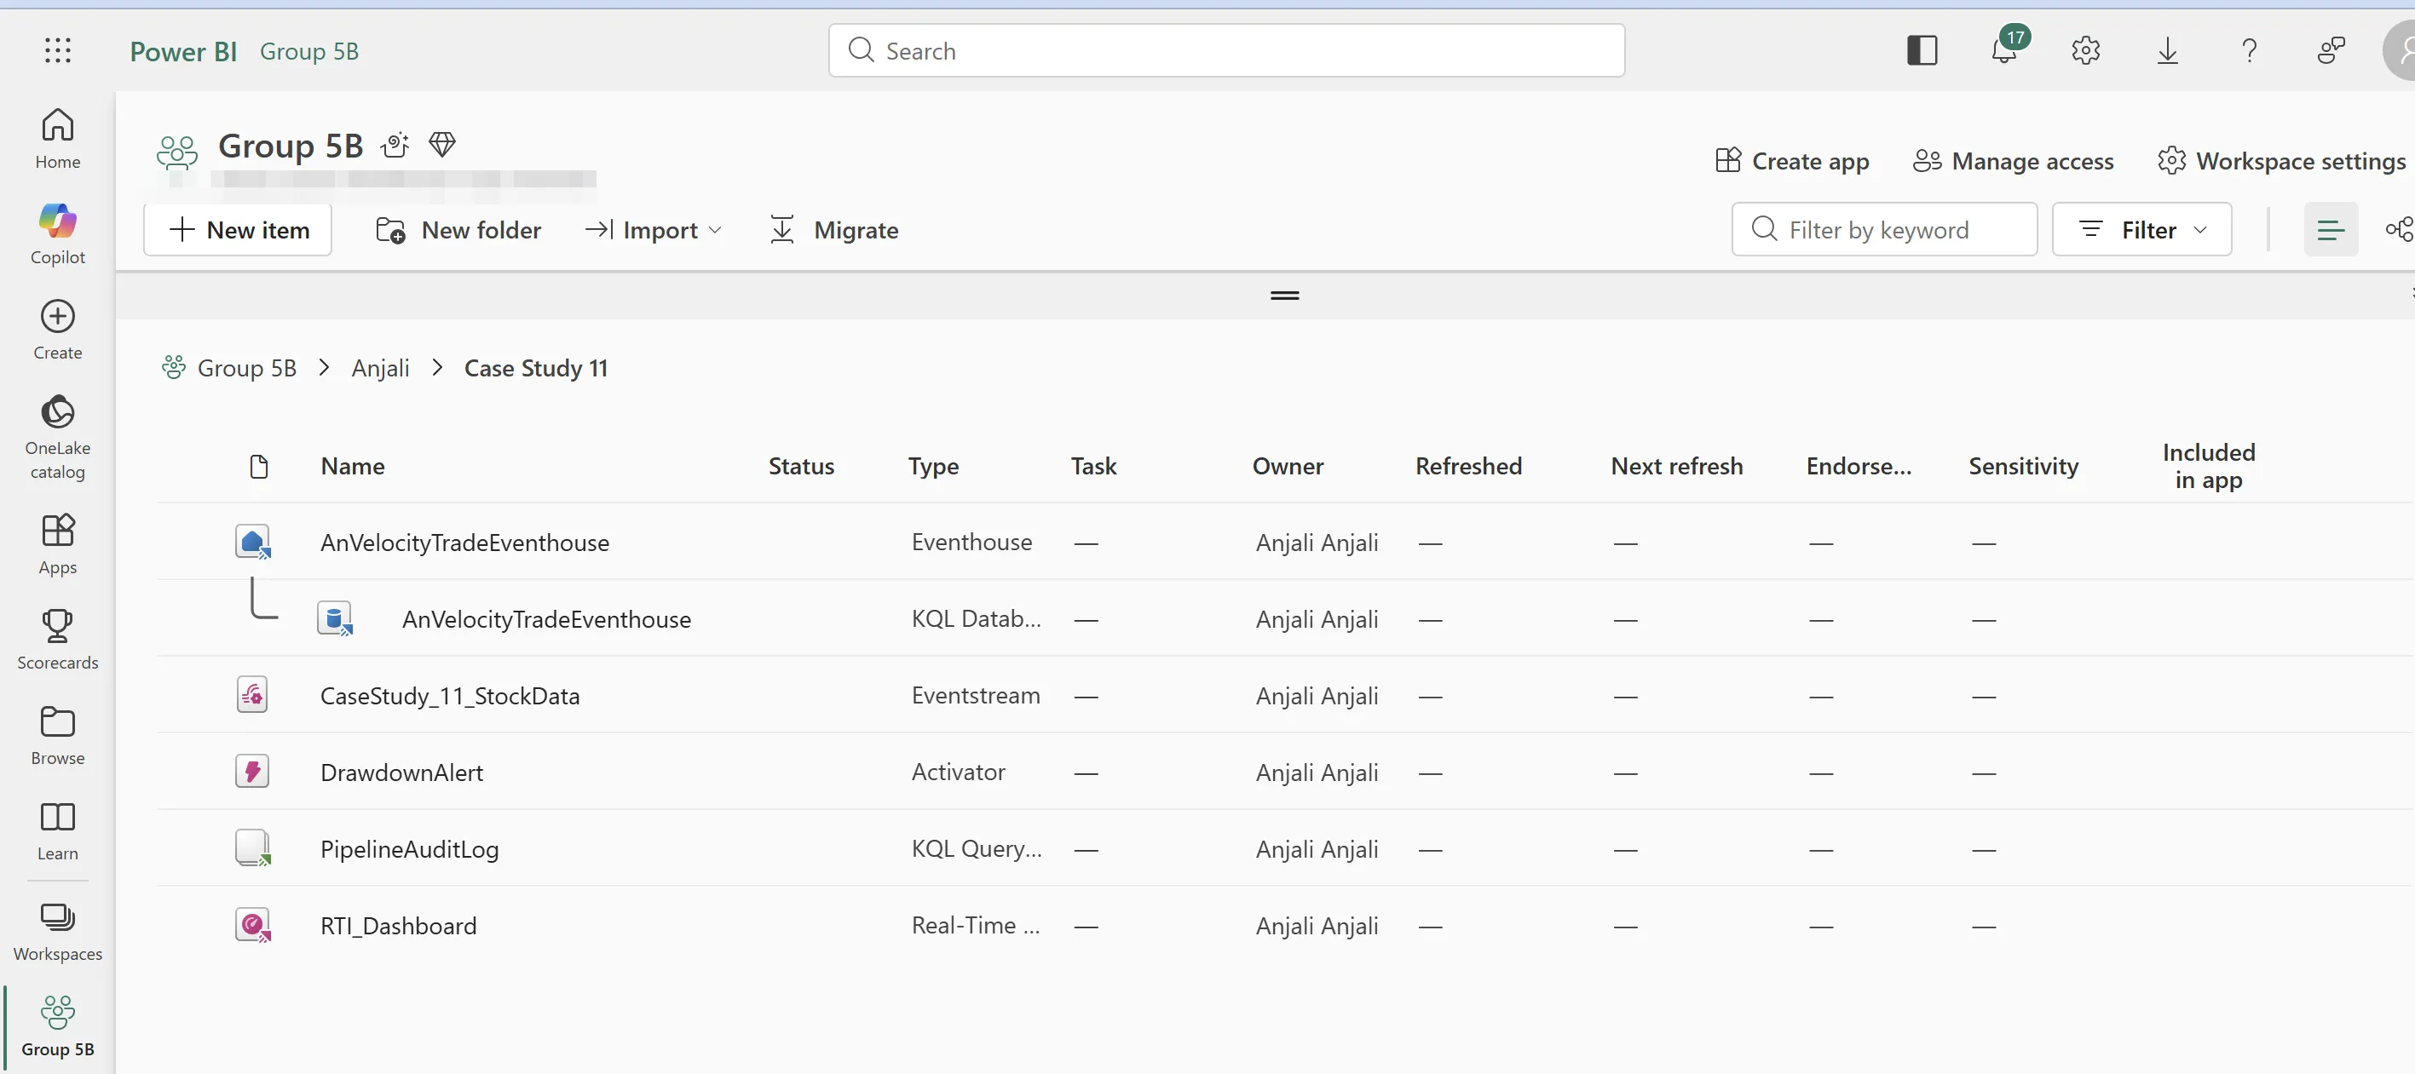Image resolution: width=2415 pixels, height=1074 pixels.
Task: Click the diamond premium icon beside Group 5B
Action: 442,144
